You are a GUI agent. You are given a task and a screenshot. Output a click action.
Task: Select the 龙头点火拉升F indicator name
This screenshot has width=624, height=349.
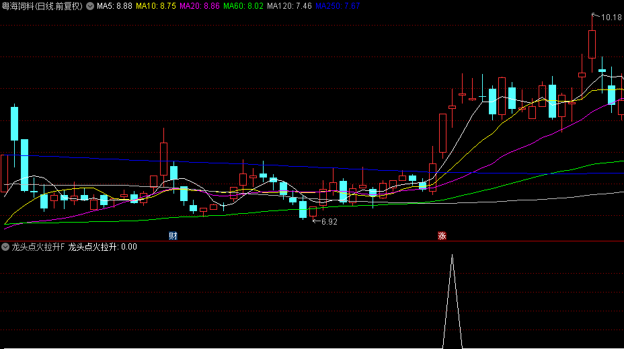tap(38, 247)
